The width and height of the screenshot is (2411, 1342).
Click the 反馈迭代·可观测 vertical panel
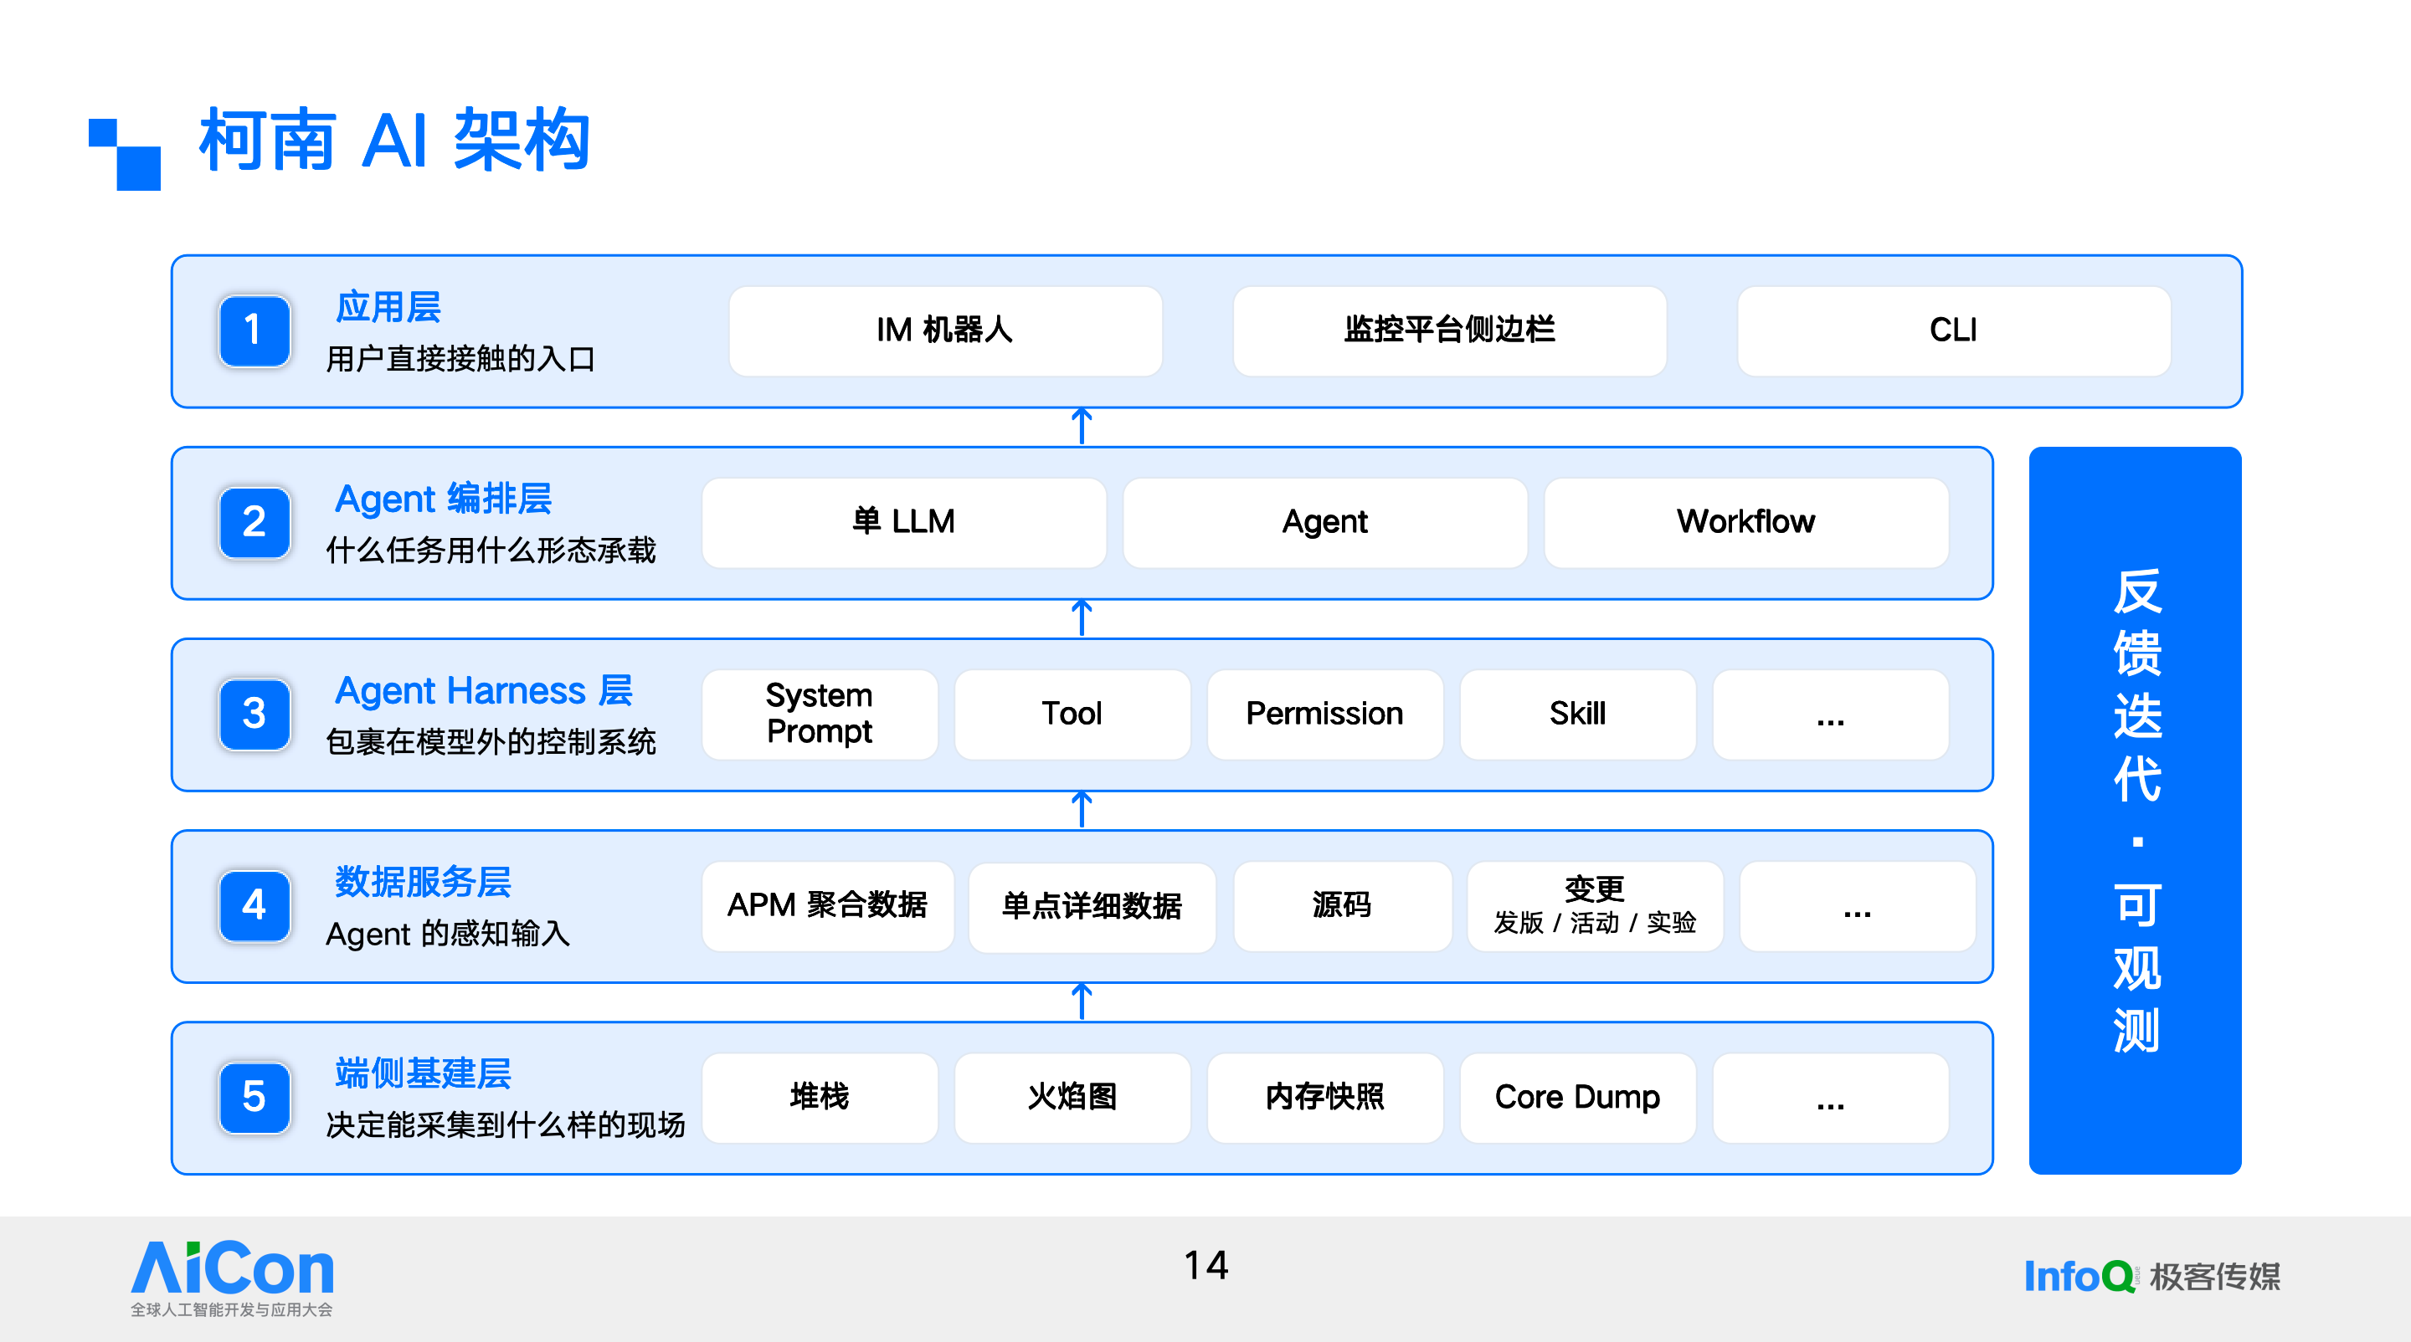(x=2135, y=811)
